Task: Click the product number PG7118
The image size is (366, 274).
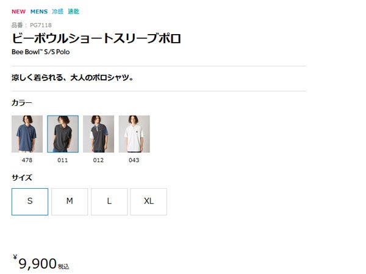Action: [41, 25]
